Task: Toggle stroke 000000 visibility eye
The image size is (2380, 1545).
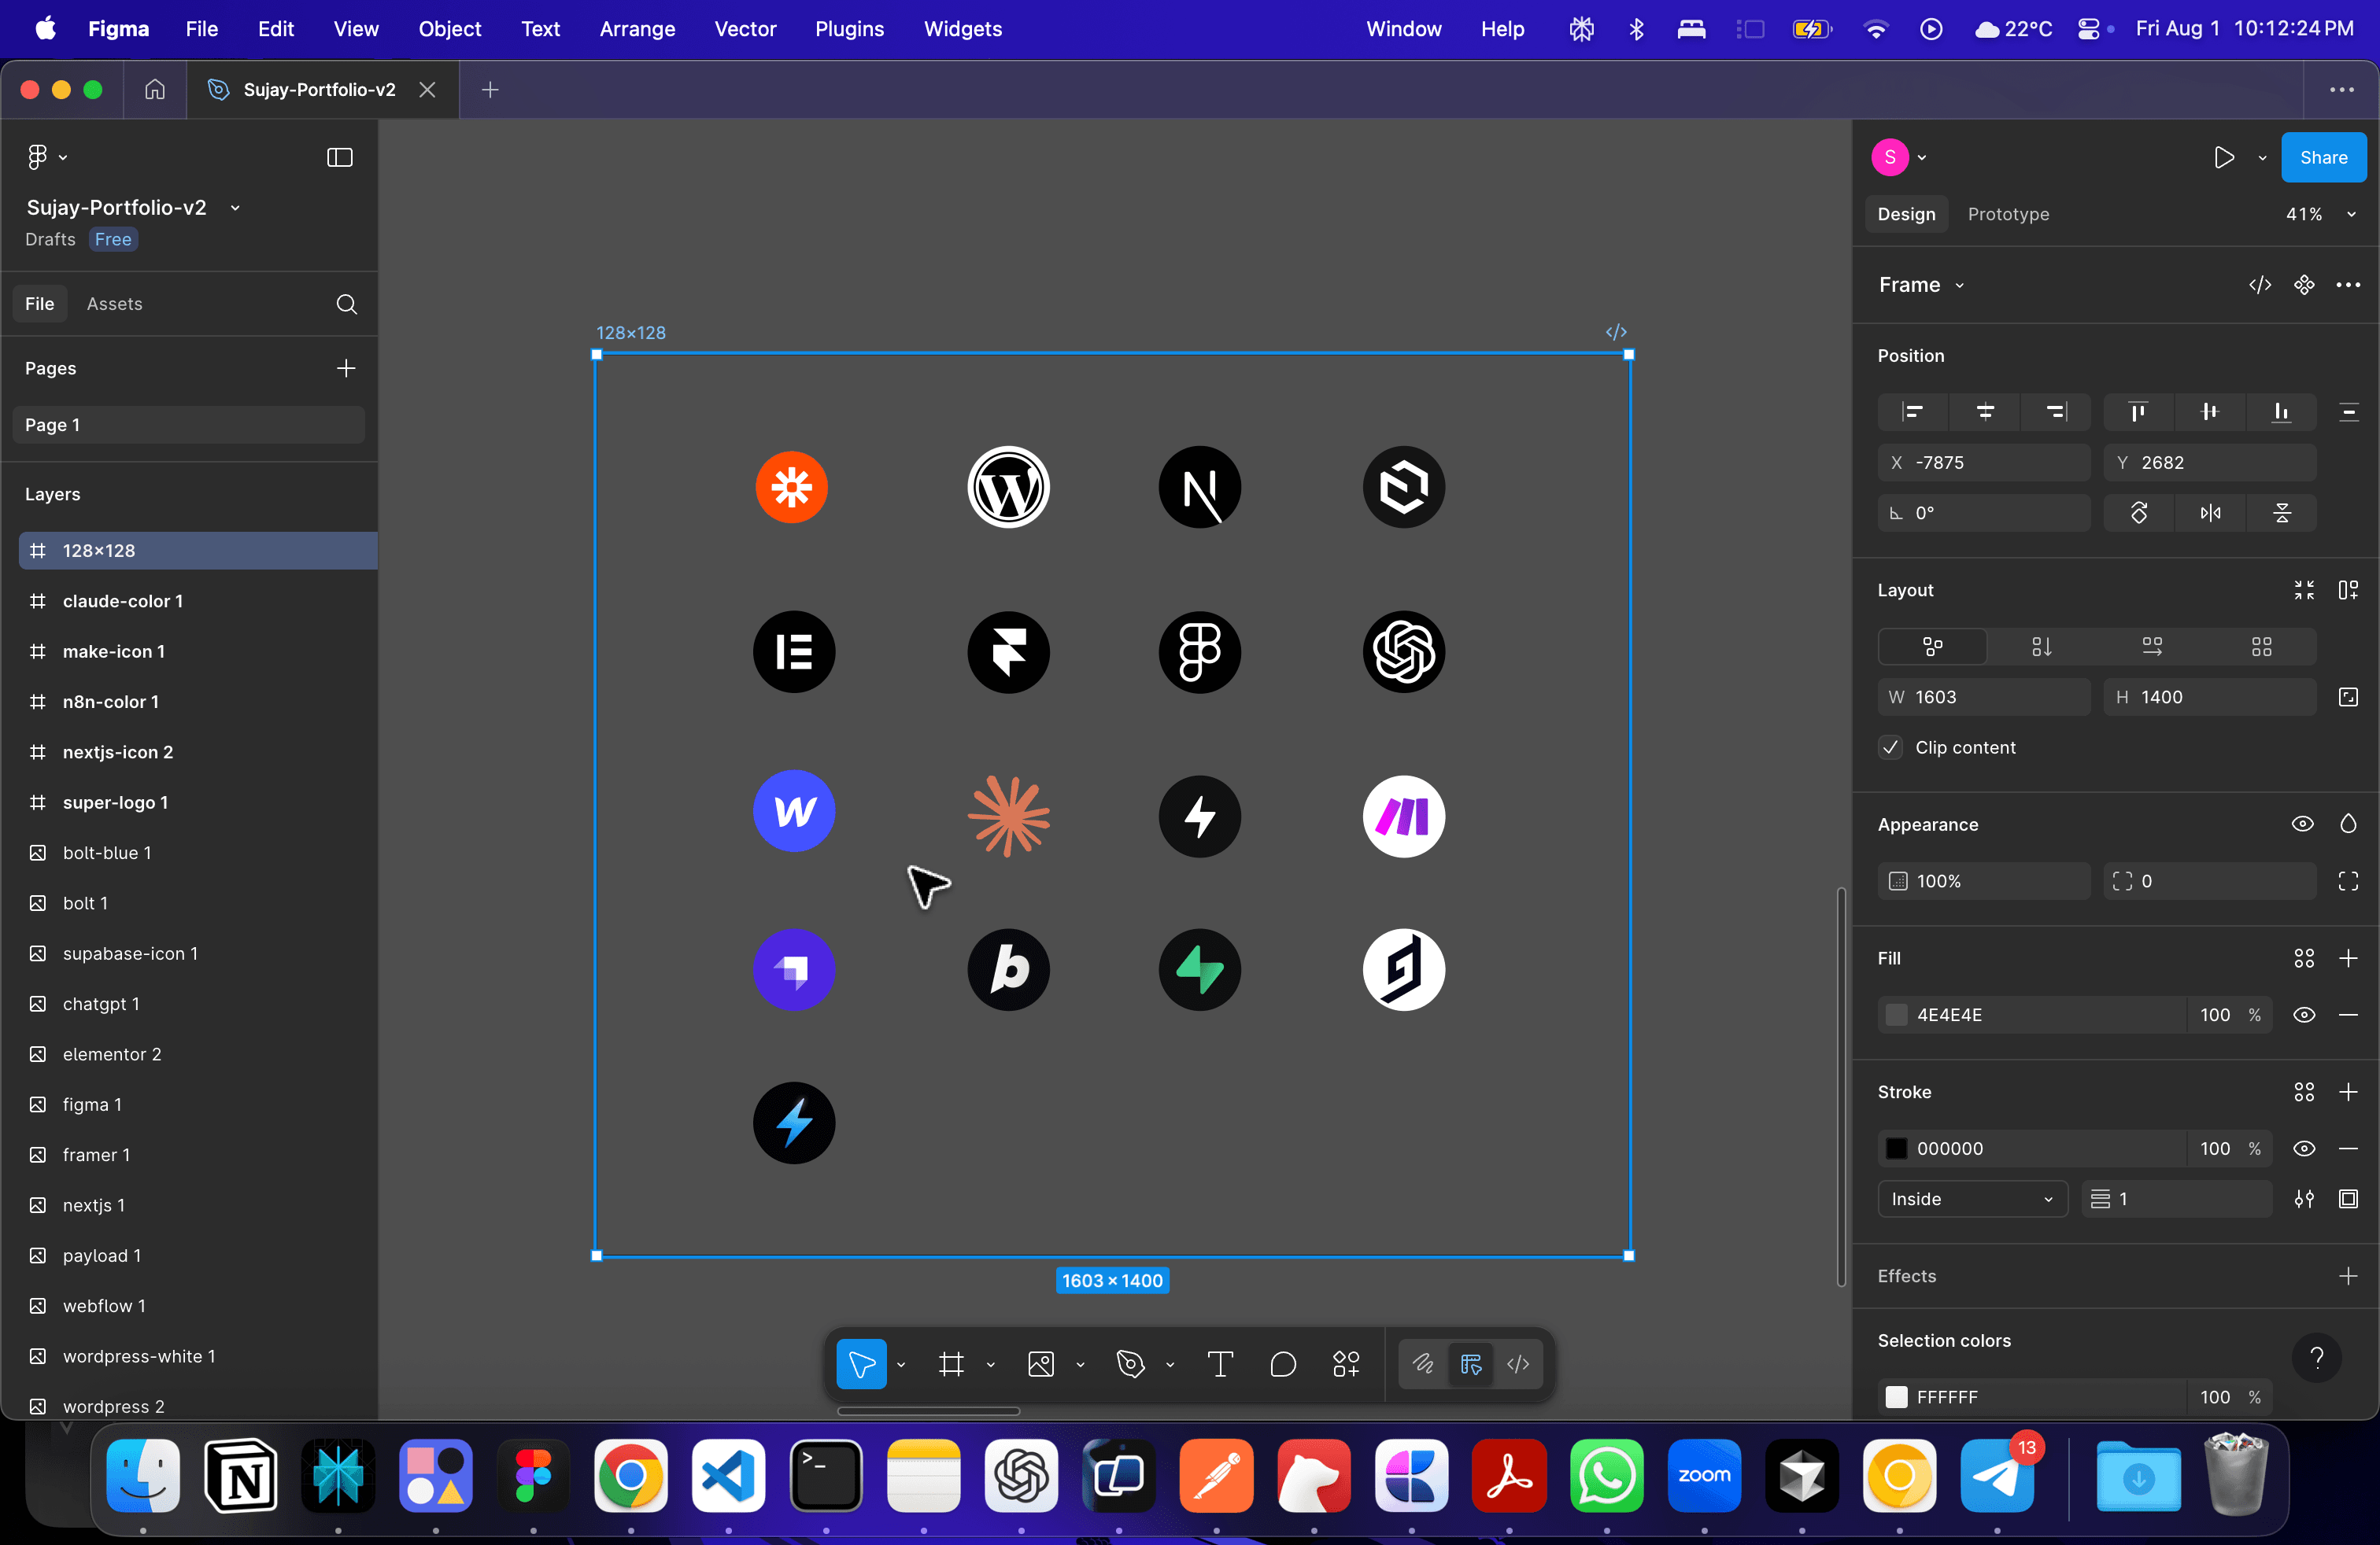Action: [x=2304, y=1149]
